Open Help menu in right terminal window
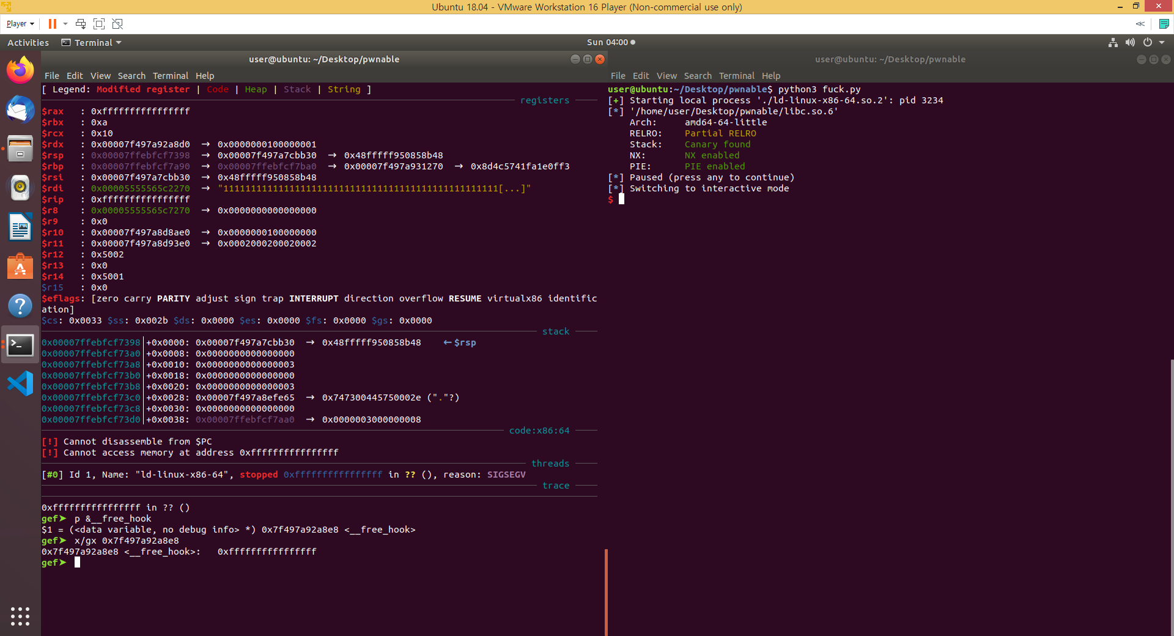Screen dimensions: 1174x636 [x=771, y=76]
